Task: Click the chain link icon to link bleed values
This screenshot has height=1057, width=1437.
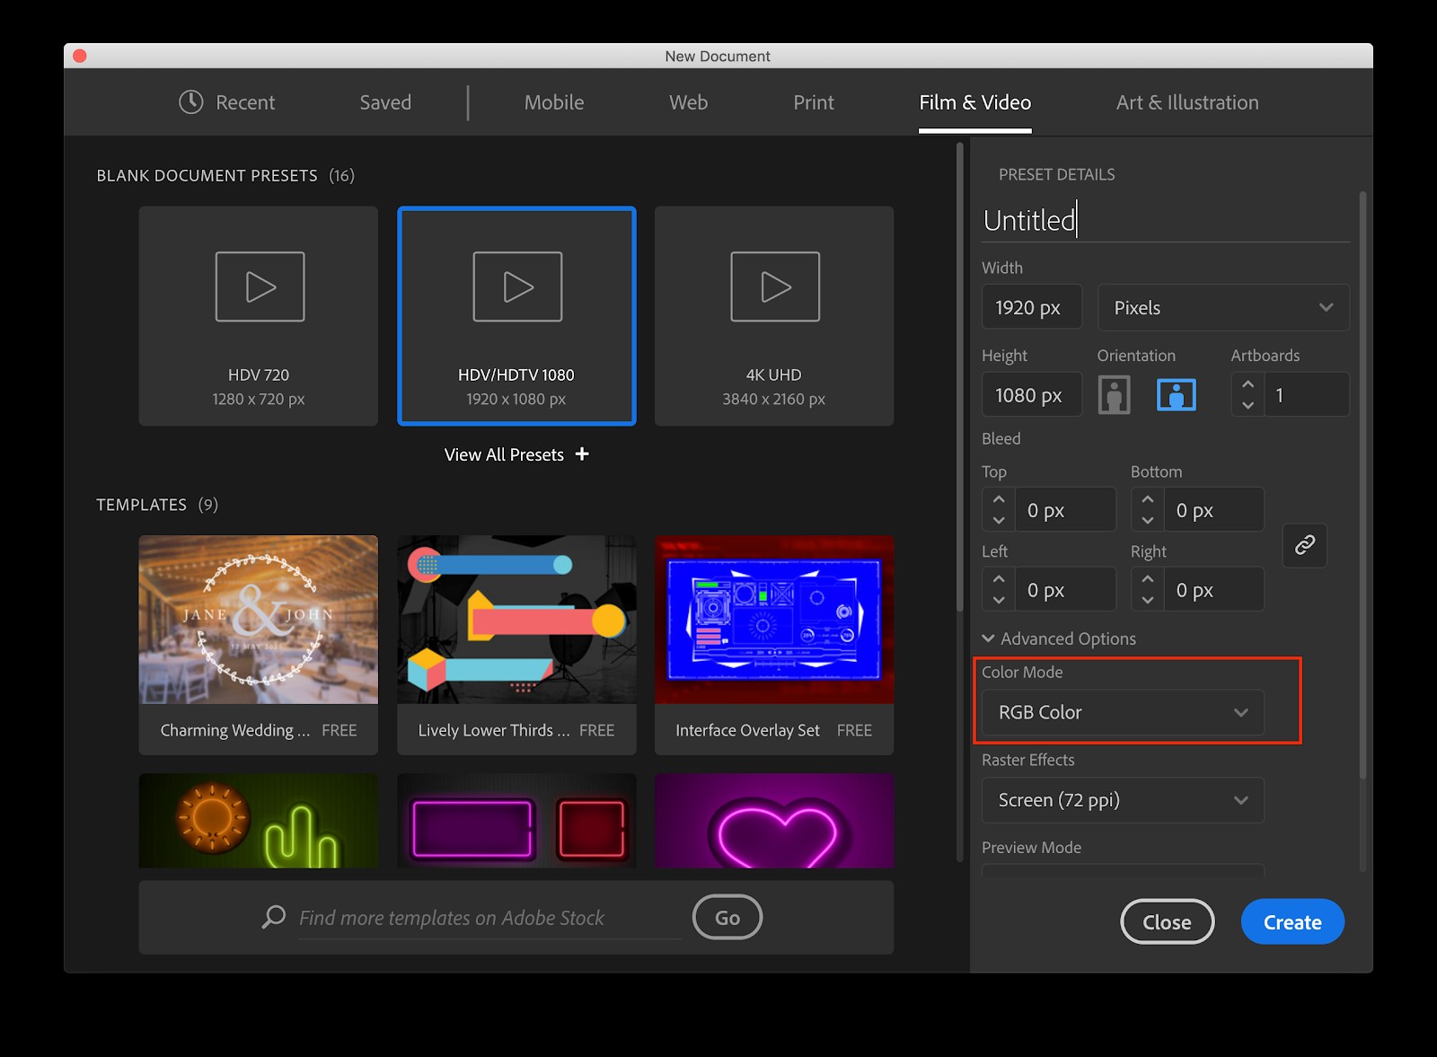Action: click(x=1304, y=546)
